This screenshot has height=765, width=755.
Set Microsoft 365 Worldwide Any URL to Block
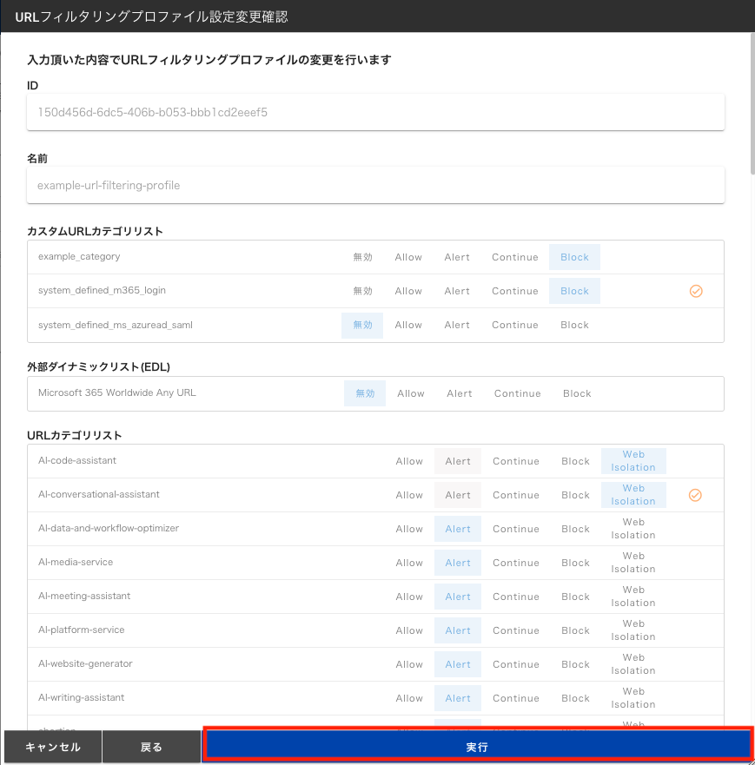pos(577,393)
